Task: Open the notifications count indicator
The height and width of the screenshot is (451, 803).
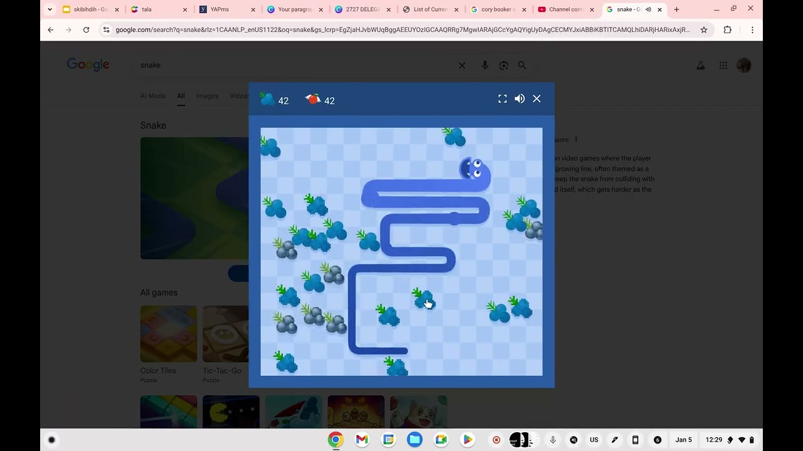Action: 657,440
